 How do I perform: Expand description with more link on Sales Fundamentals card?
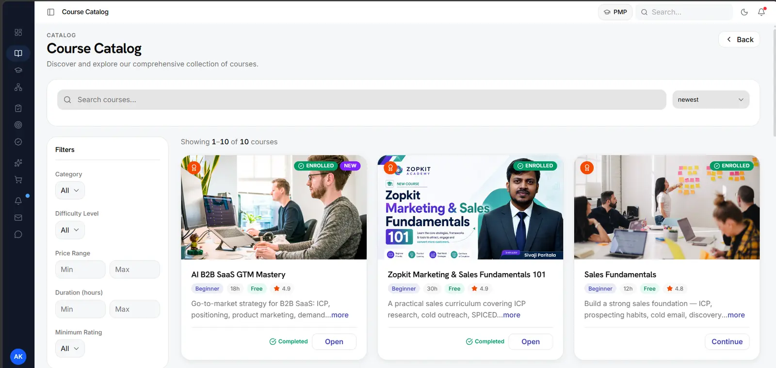pos(736,315)
